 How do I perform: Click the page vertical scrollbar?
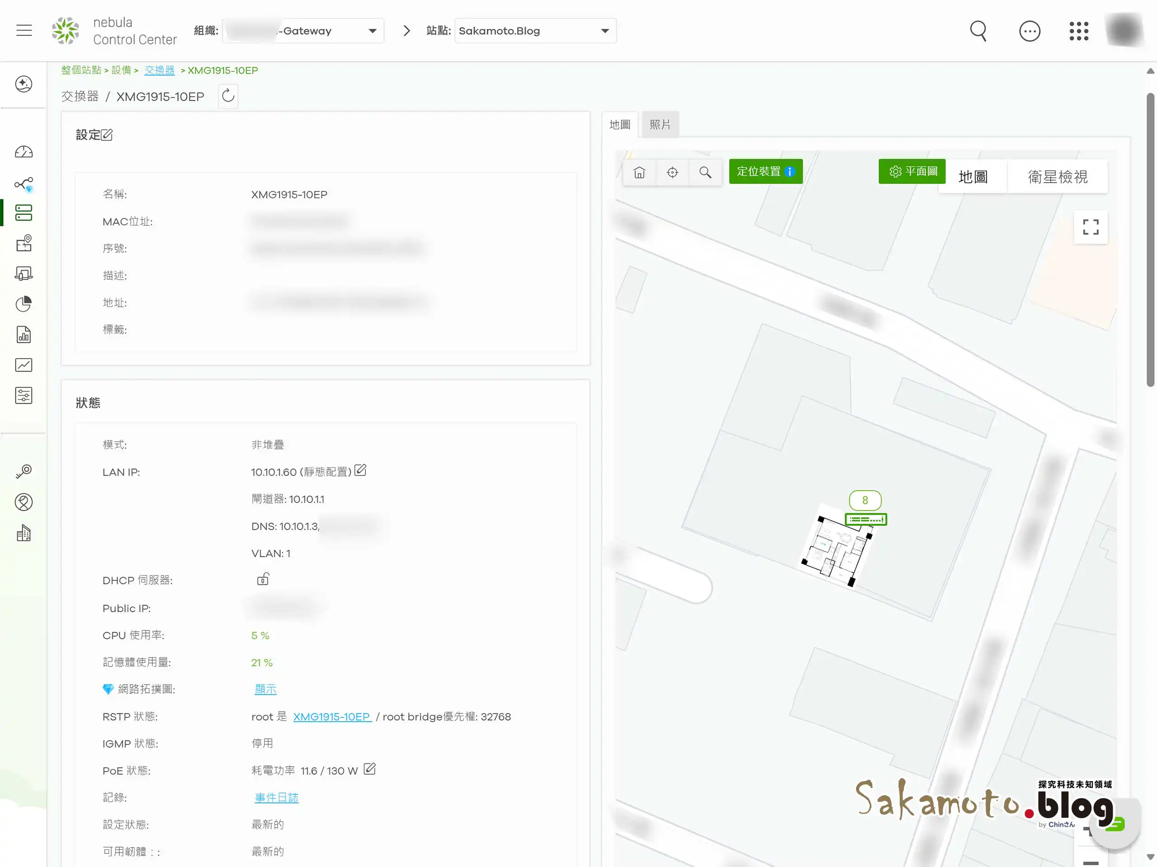[x=1150, y=240]
